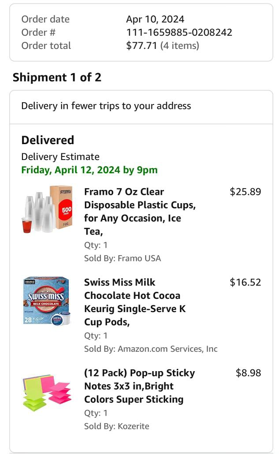Click the $25.89 price for Framo cups
279x454 pixels.
pyautogui.click(x=246, y=192)
